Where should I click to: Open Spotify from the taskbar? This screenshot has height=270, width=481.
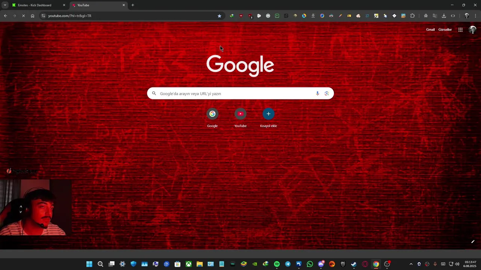click(277, 264)
